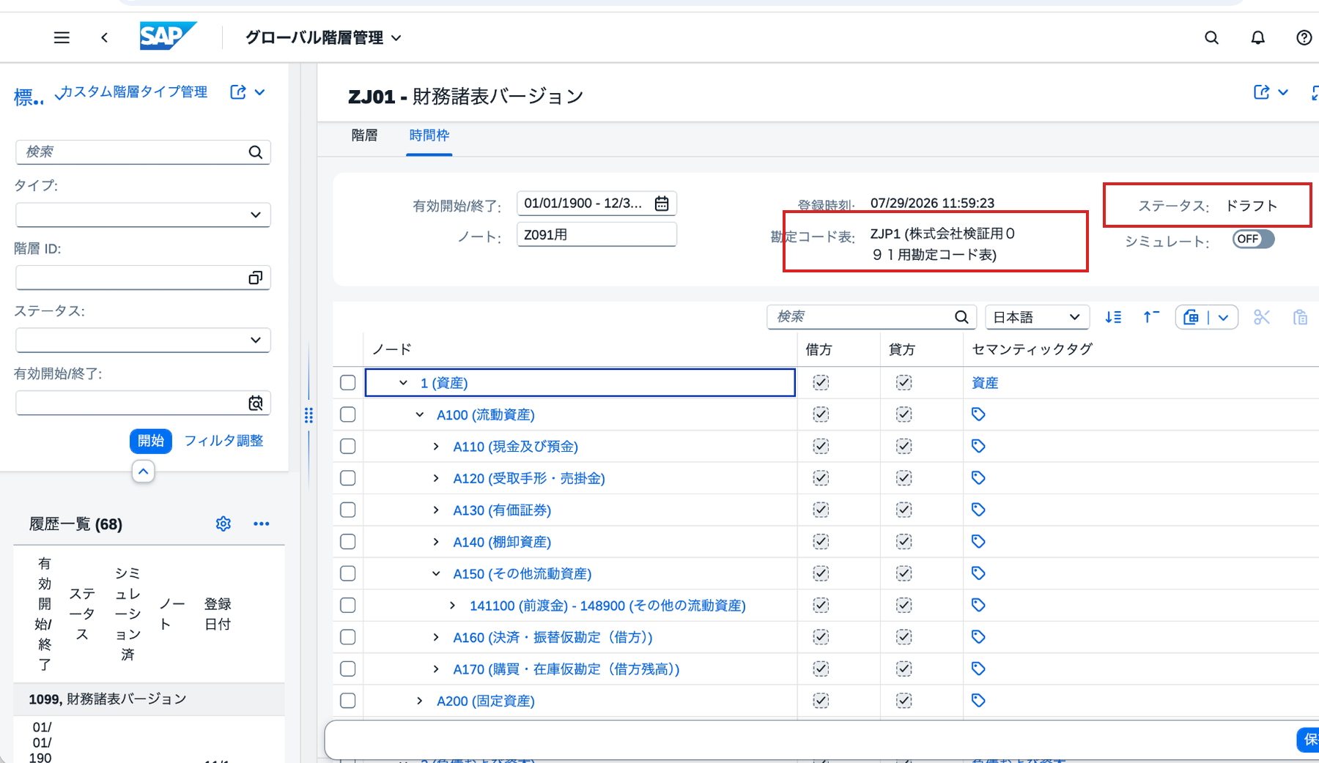Open notifications bell
The width and height of the screenshot is (1319, 763).
coord(1257,37)
